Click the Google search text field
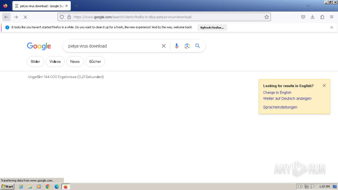This screenshot has width=338, height=190. [x=114, y=46]
